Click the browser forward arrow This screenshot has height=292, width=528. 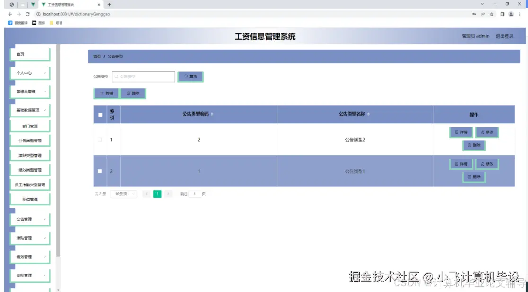(x=19, y=14)
